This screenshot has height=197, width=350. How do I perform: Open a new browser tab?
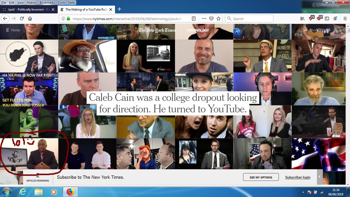pos(119,9)
